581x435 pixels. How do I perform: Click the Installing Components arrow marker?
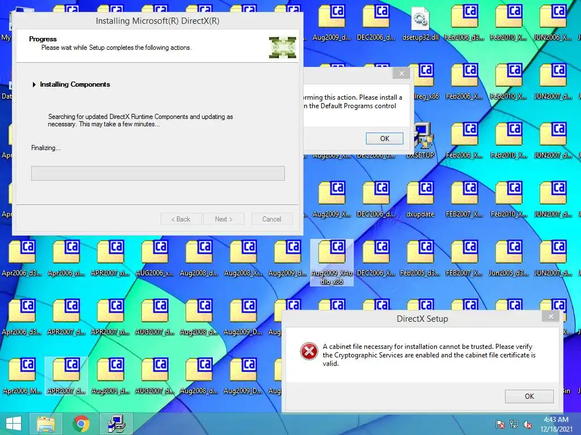pos(34,85)
